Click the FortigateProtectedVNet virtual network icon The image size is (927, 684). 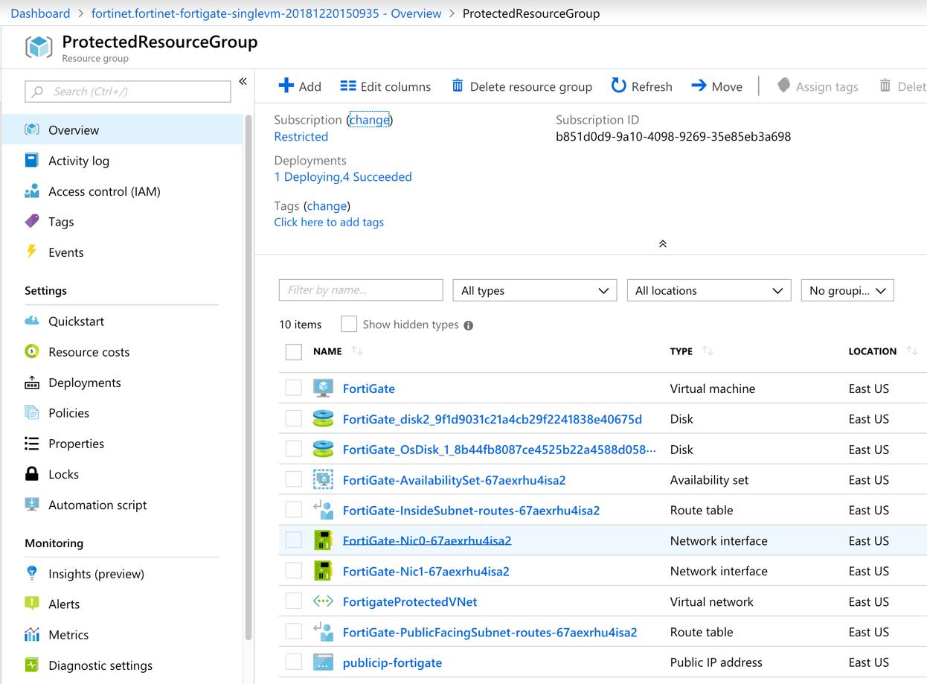[x=323, y=601]
